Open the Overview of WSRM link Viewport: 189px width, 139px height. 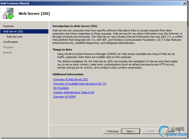pyautogui.click(x=64, y=97)
